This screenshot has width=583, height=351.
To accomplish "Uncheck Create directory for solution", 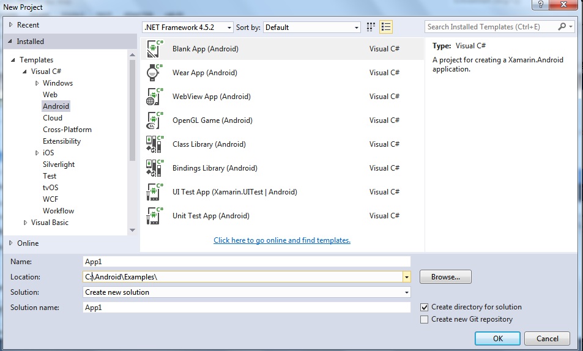I will point(424,308).
